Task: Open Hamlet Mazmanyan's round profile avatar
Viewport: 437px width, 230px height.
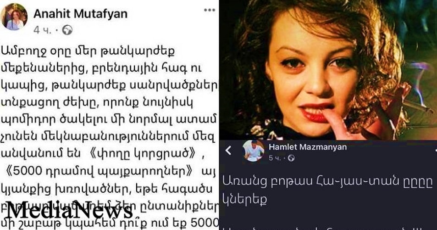Action: [x=253, y=151]
